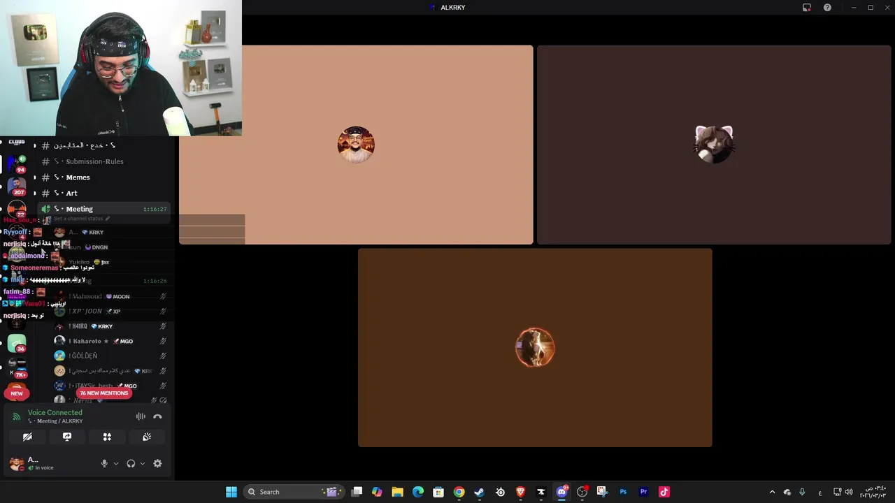The width and height of the screenshot is (895, 503).
Task: Click the bottom brown avatar video tile
Action: (535, 348)
